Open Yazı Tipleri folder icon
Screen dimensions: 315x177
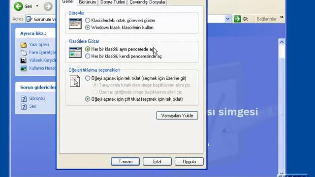tap(24, 45)
